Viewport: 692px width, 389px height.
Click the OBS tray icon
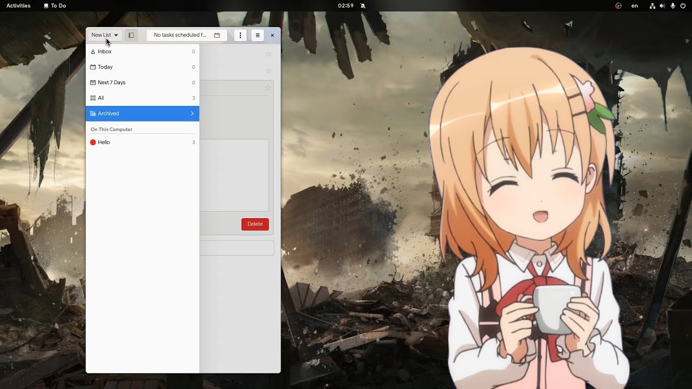pyautogui.click(x=618, y=5)
